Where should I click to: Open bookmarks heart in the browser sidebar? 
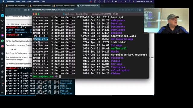tap(2, 66)
